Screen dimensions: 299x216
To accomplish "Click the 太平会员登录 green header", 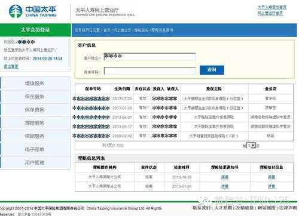I will click(x=35, y=30).
